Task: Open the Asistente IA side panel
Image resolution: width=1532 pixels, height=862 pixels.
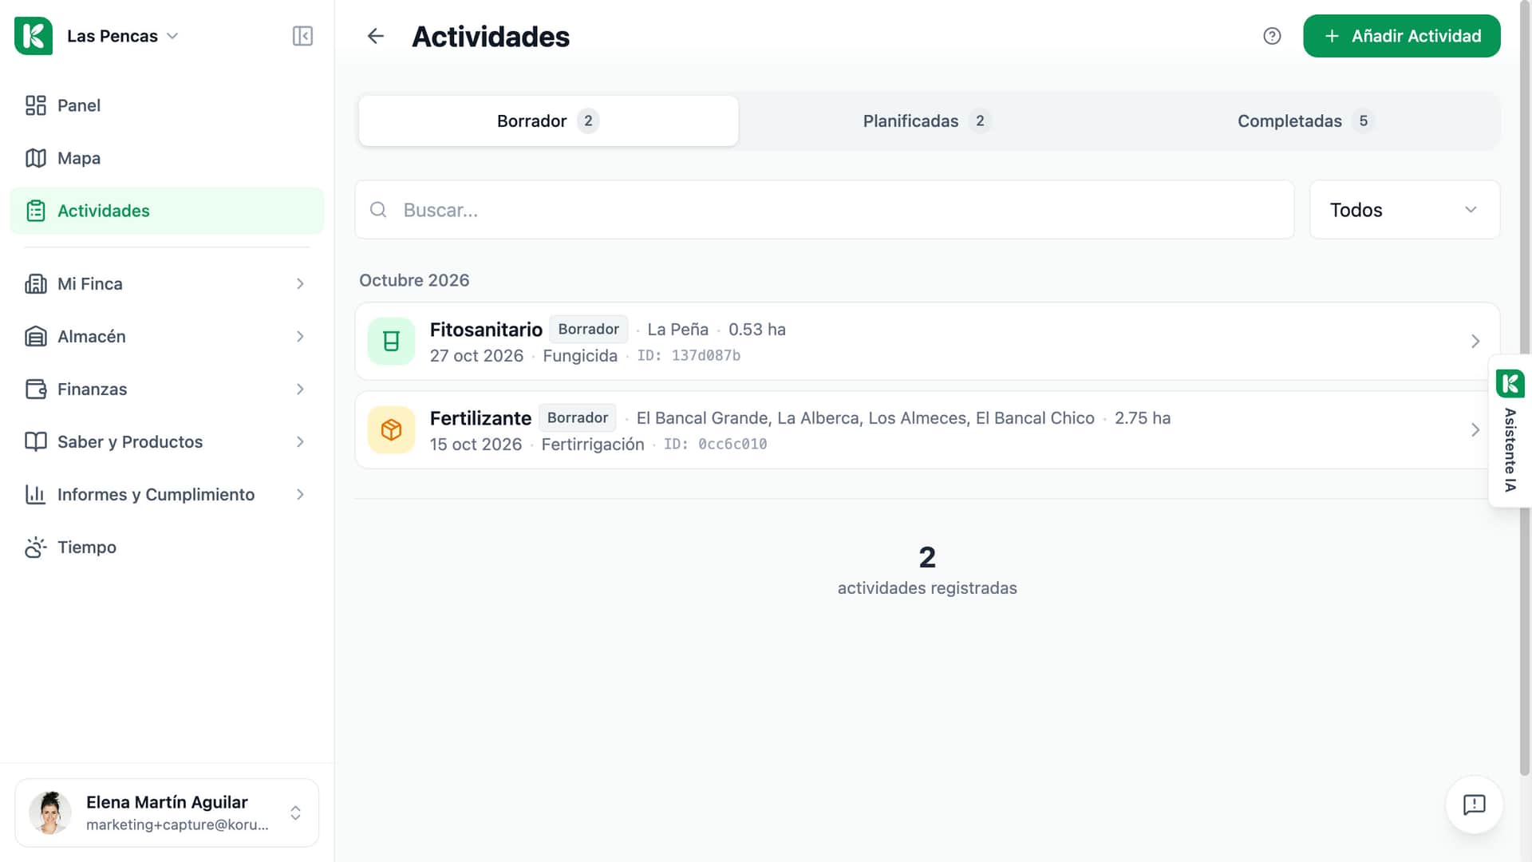Action: click(1510, 431)
